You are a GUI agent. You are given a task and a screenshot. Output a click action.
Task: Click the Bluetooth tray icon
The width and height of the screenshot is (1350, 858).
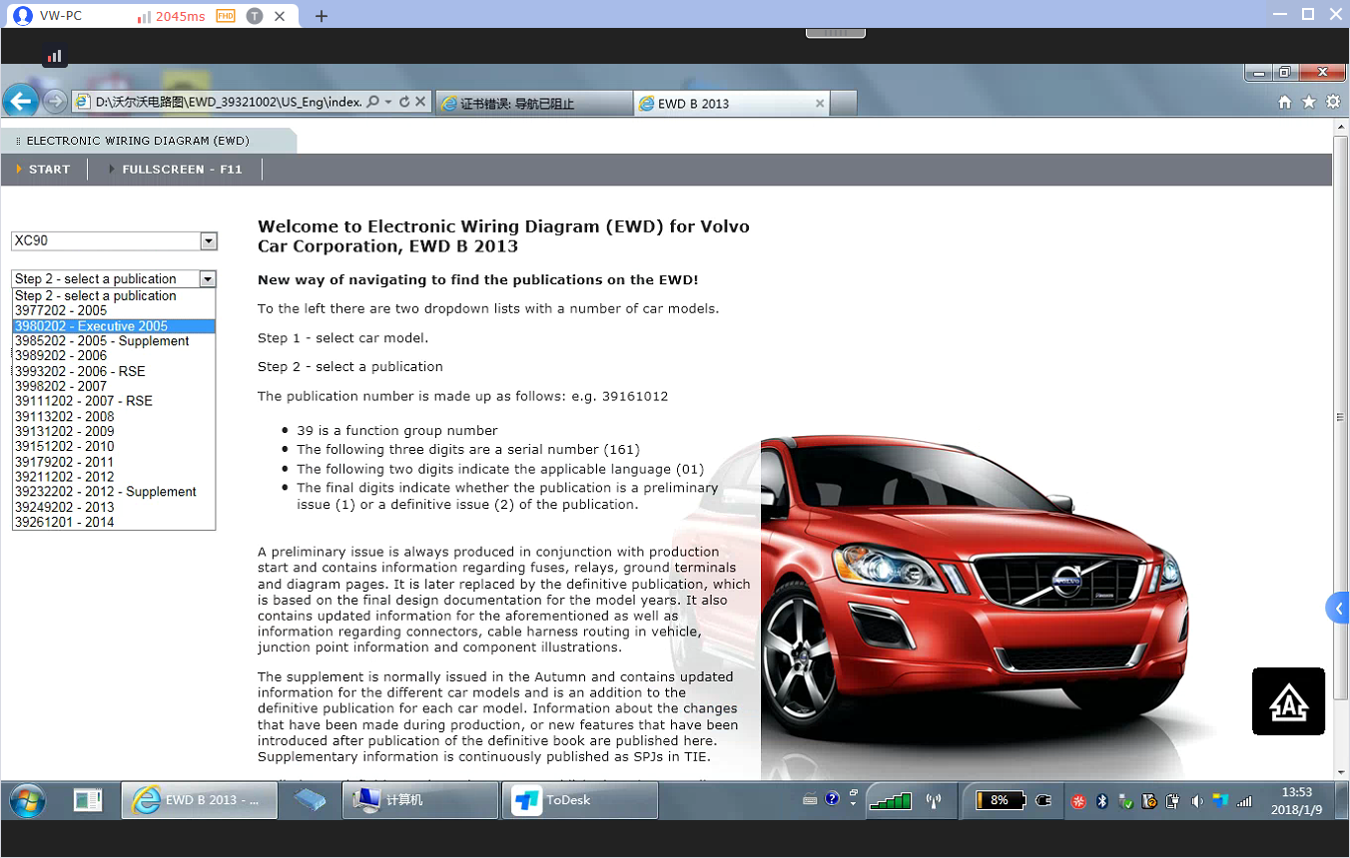tap(1102, 800)
